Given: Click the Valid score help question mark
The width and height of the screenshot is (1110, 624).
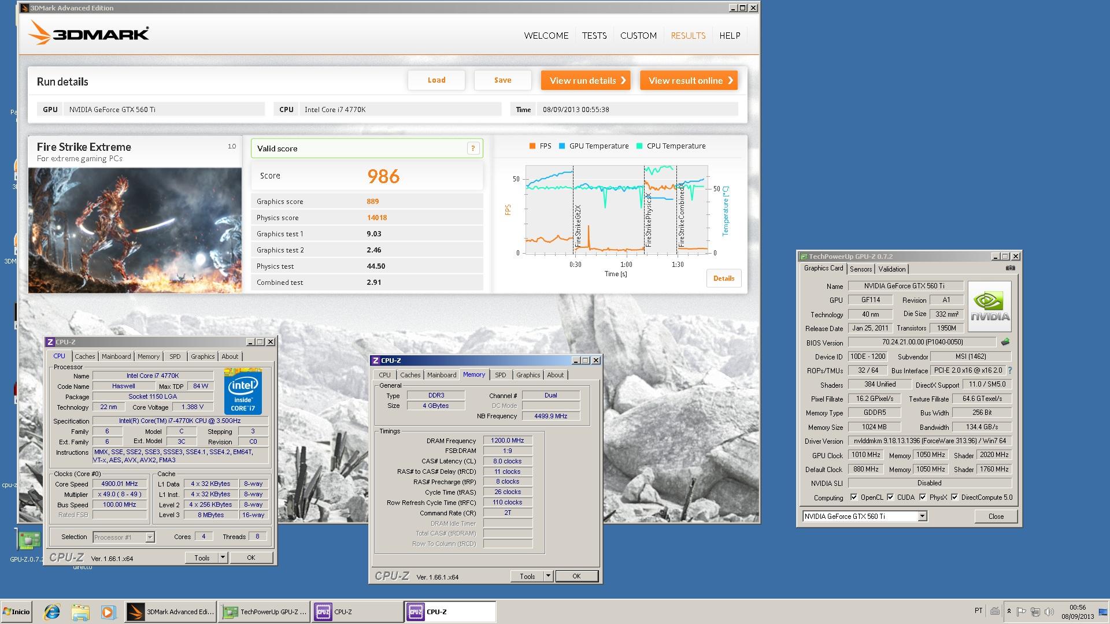Looking at the screenshot, I should (473, 148).
